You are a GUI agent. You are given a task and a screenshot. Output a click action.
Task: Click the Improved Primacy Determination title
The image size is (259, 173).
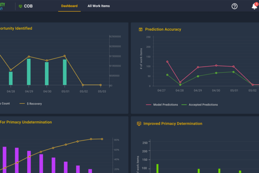pos(173,124)
